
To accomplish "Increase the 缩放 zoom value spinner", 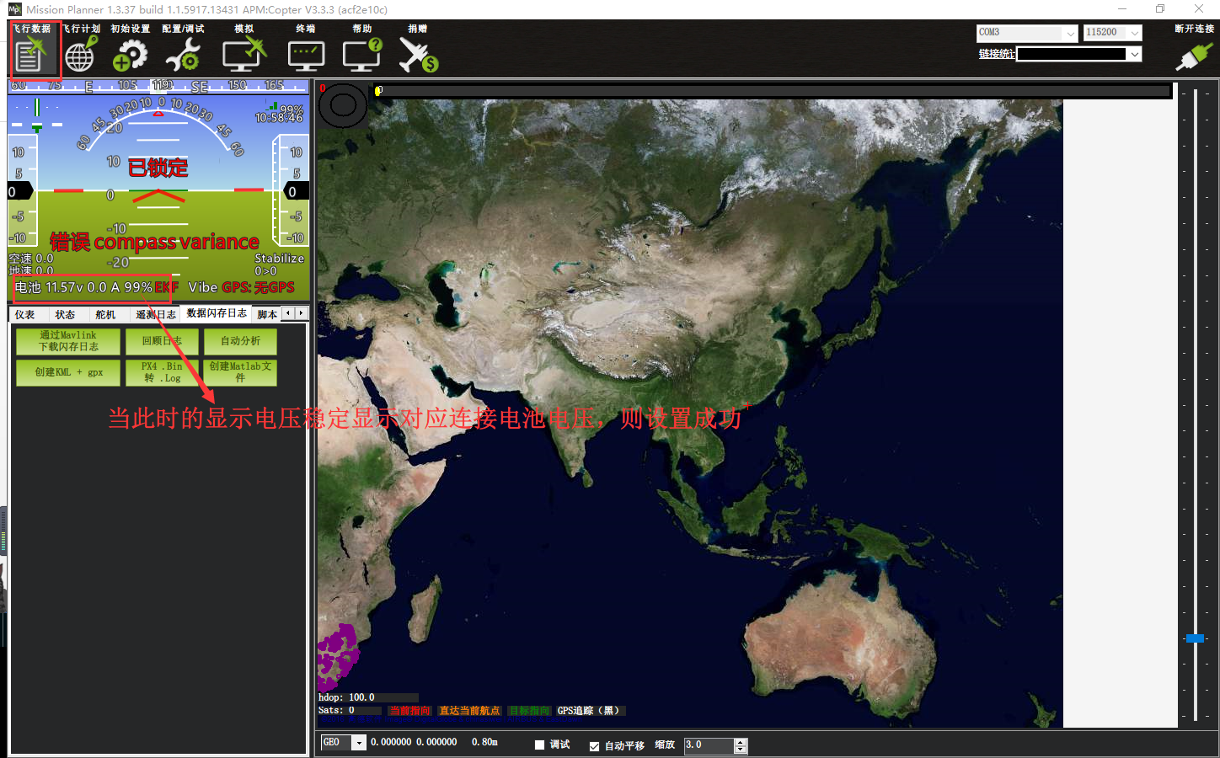I will pos(741,742).
